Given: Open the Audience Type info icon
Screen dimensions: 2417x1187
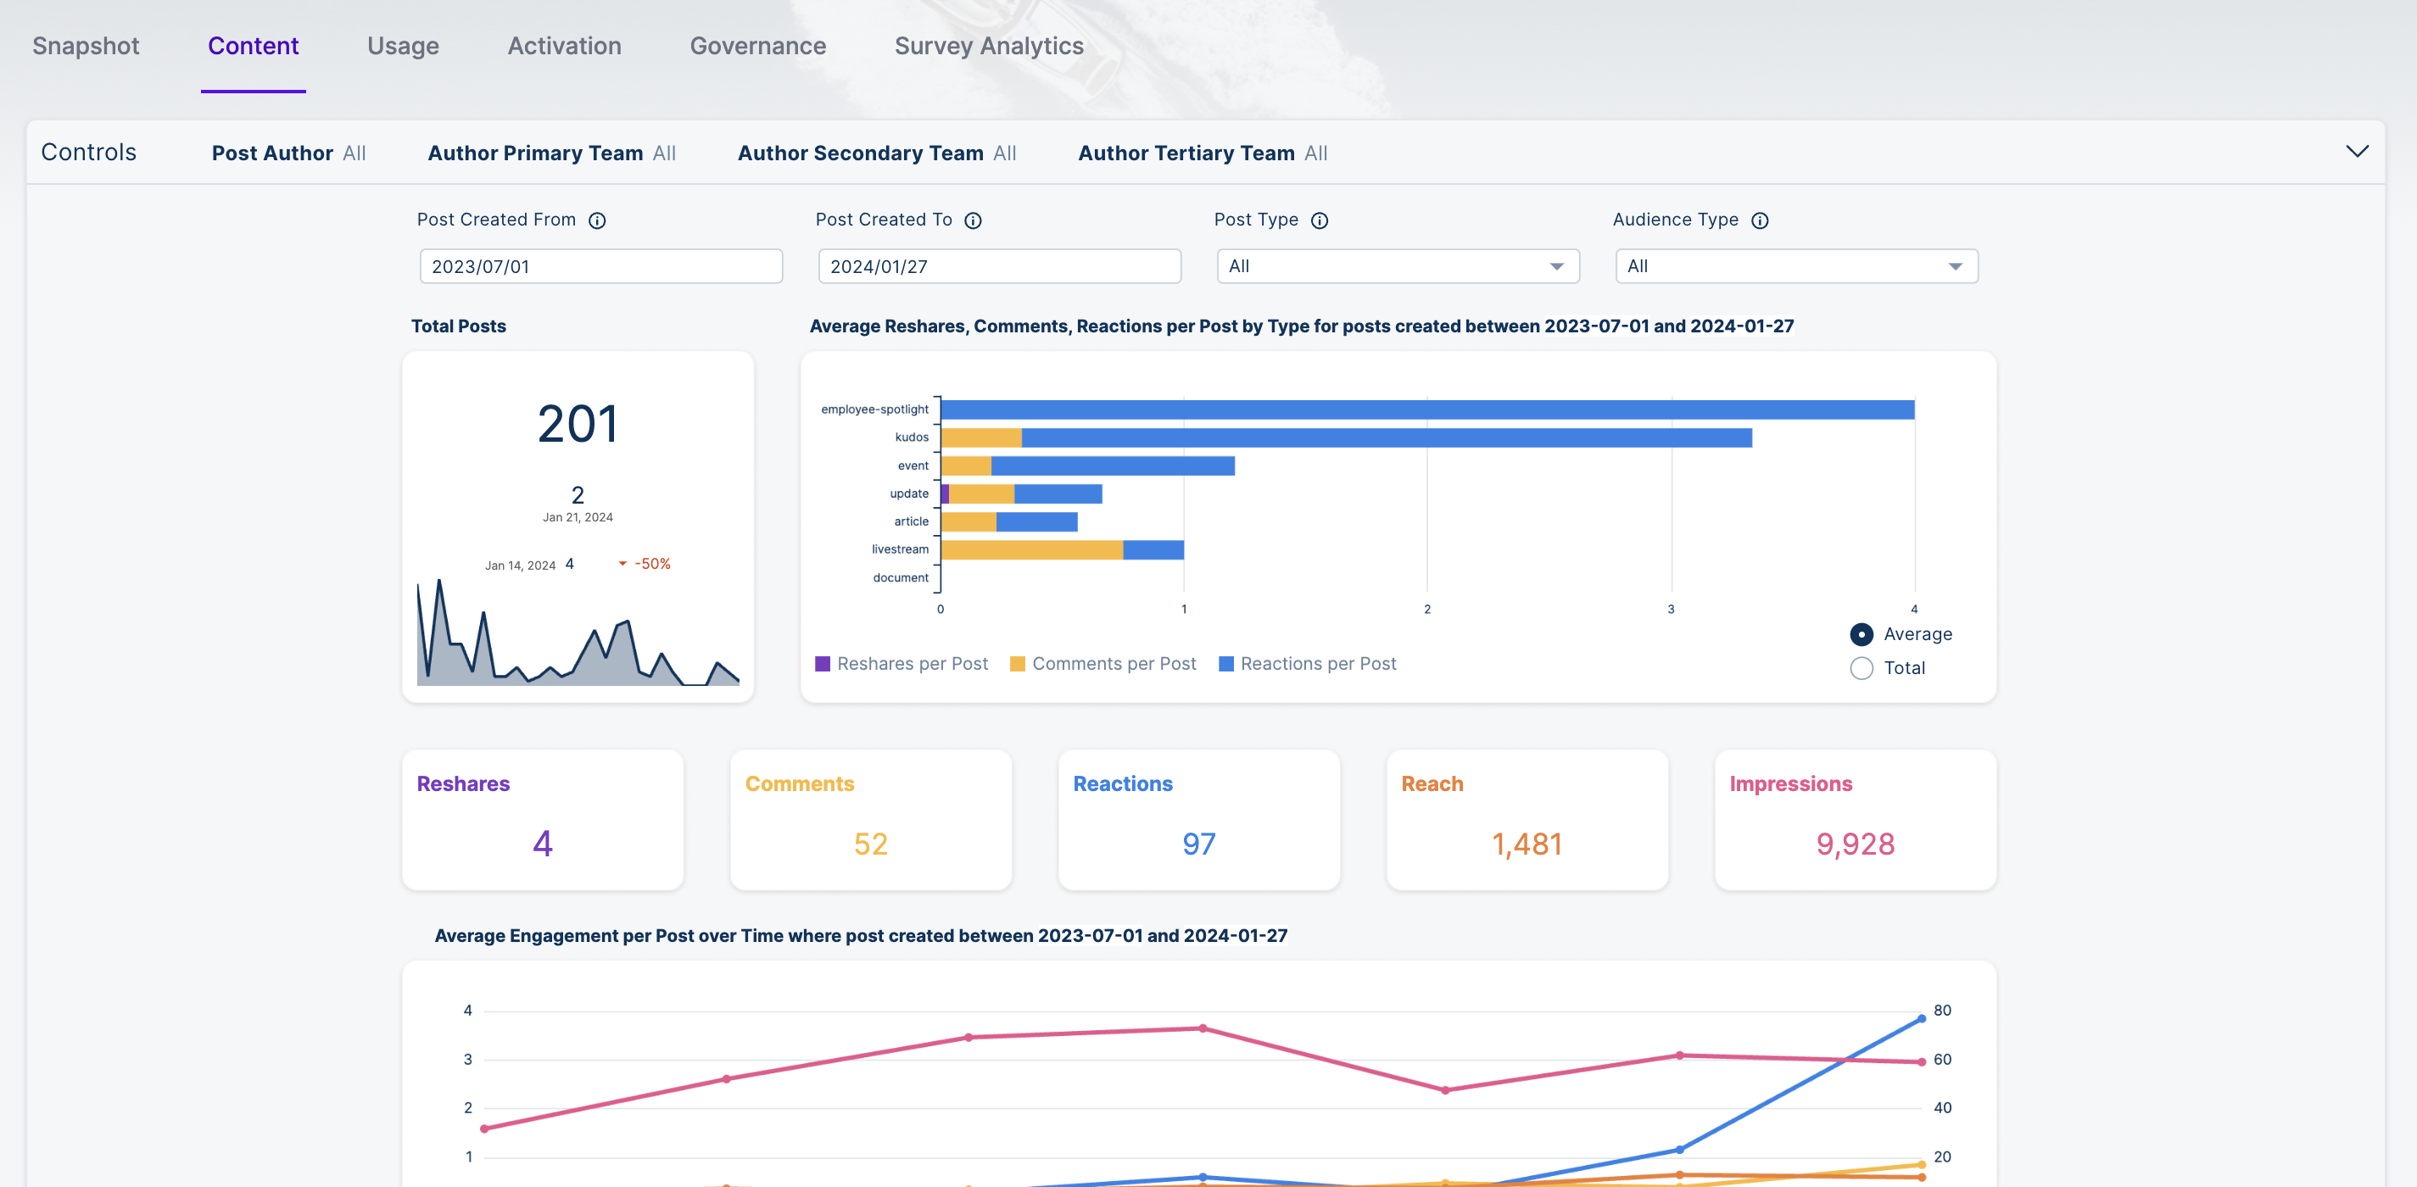Looking at the screenshot, I should coord(1761,220).
